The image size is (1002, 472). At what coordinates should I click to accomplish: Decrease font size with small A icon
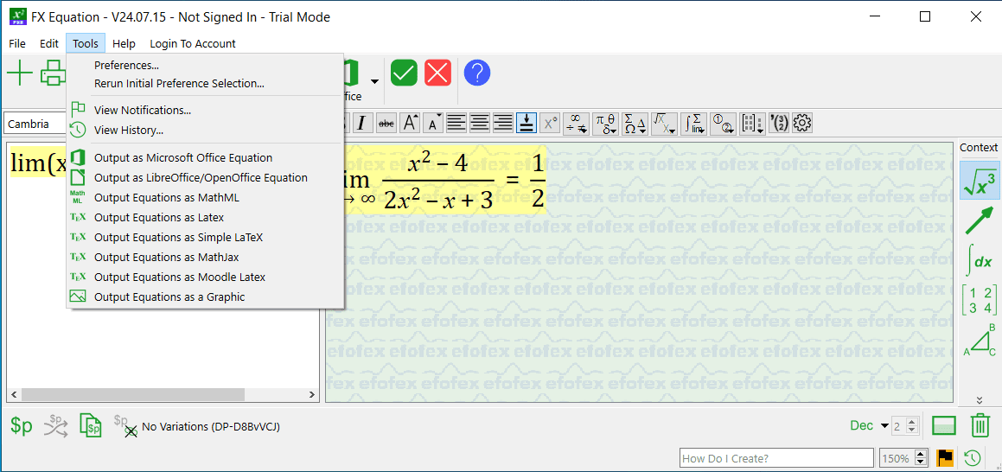coord(433,123)
